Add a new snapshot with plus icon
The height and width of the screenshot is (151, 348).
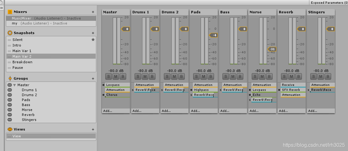point(93,33)
